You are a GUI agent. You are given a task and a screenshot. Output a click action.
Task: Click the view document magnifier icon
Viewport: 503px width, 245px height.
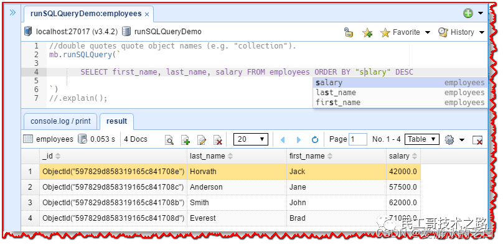pos(169,140)
